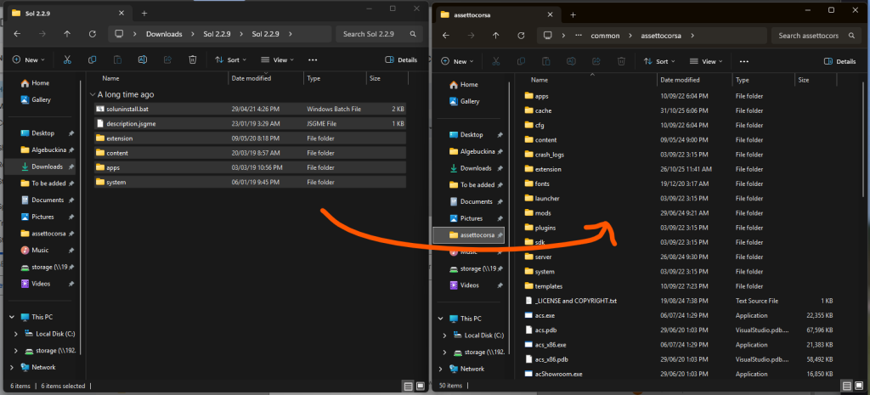The height and width of the screenshot is (395, 870).
Task: Go up one folder in assettocorsa window
Action: [496, 36]
